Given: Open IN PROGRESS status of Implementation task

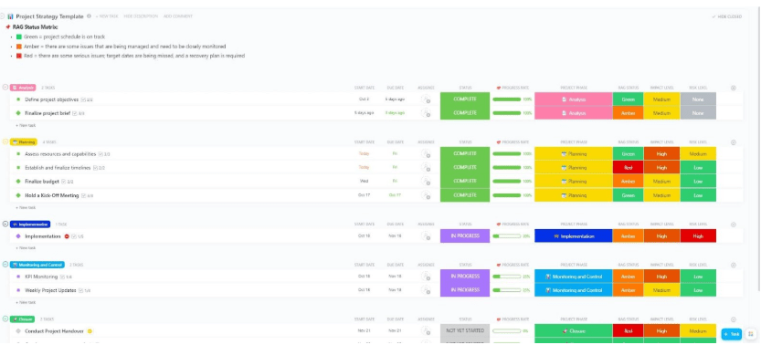Looking at the screenshot, I should tap(465, 236).
